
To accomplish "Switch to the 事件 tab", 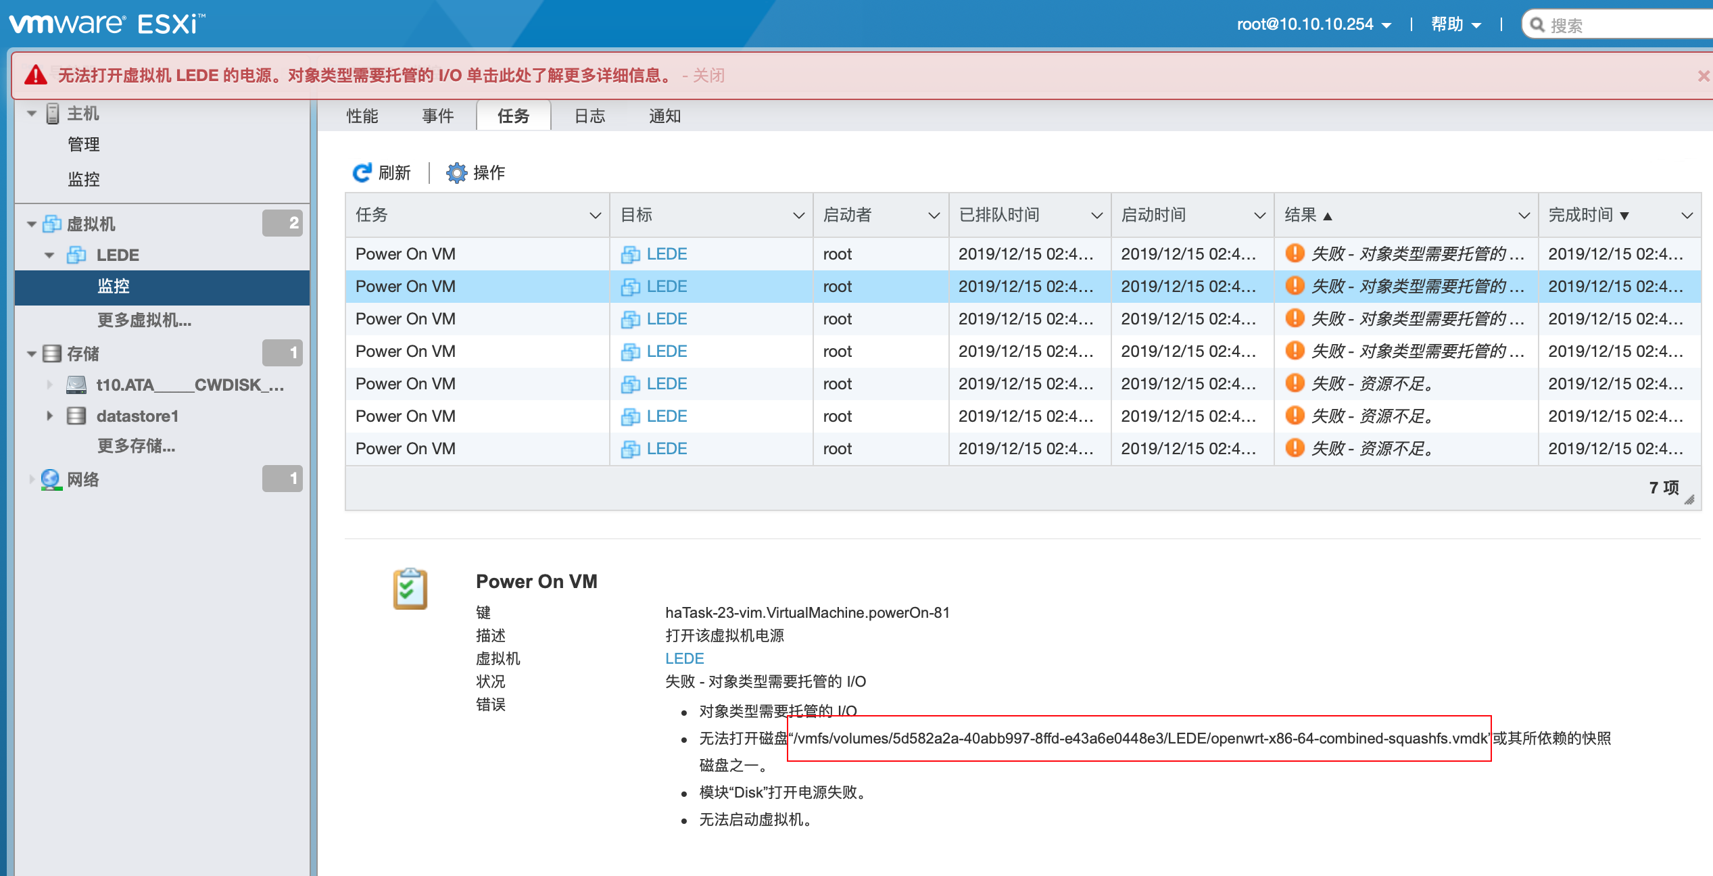I will click(x=438, y=116).
